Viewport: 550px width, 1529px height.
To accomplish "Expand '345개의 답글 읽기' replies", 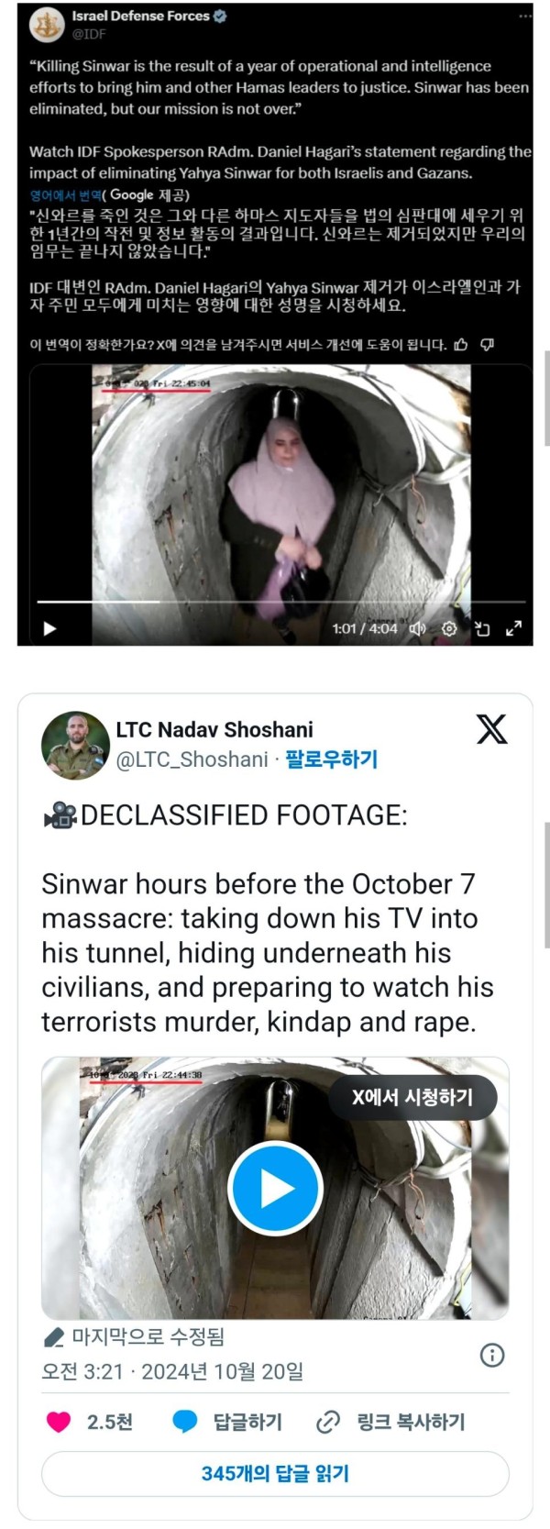I will point(275,1474).
